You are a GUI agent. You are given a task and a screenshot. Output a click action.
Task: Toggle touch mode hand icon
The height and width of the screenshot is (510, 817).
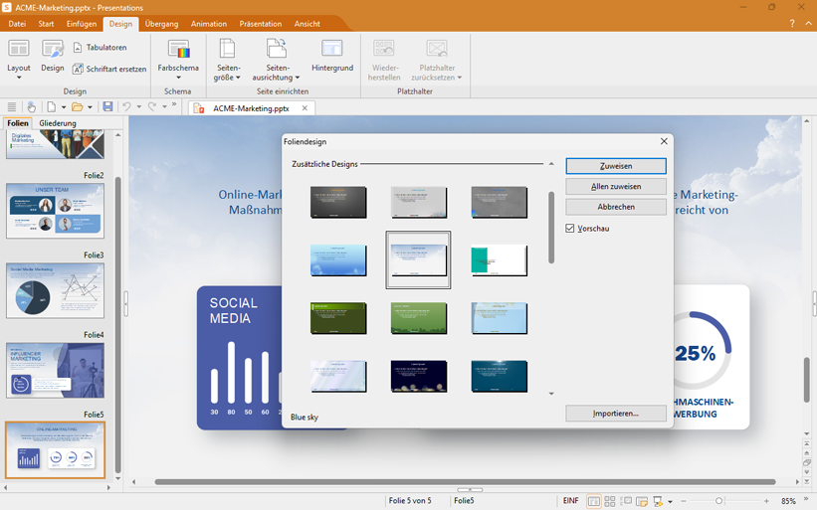pyautogui.click(x=31, y=107)
